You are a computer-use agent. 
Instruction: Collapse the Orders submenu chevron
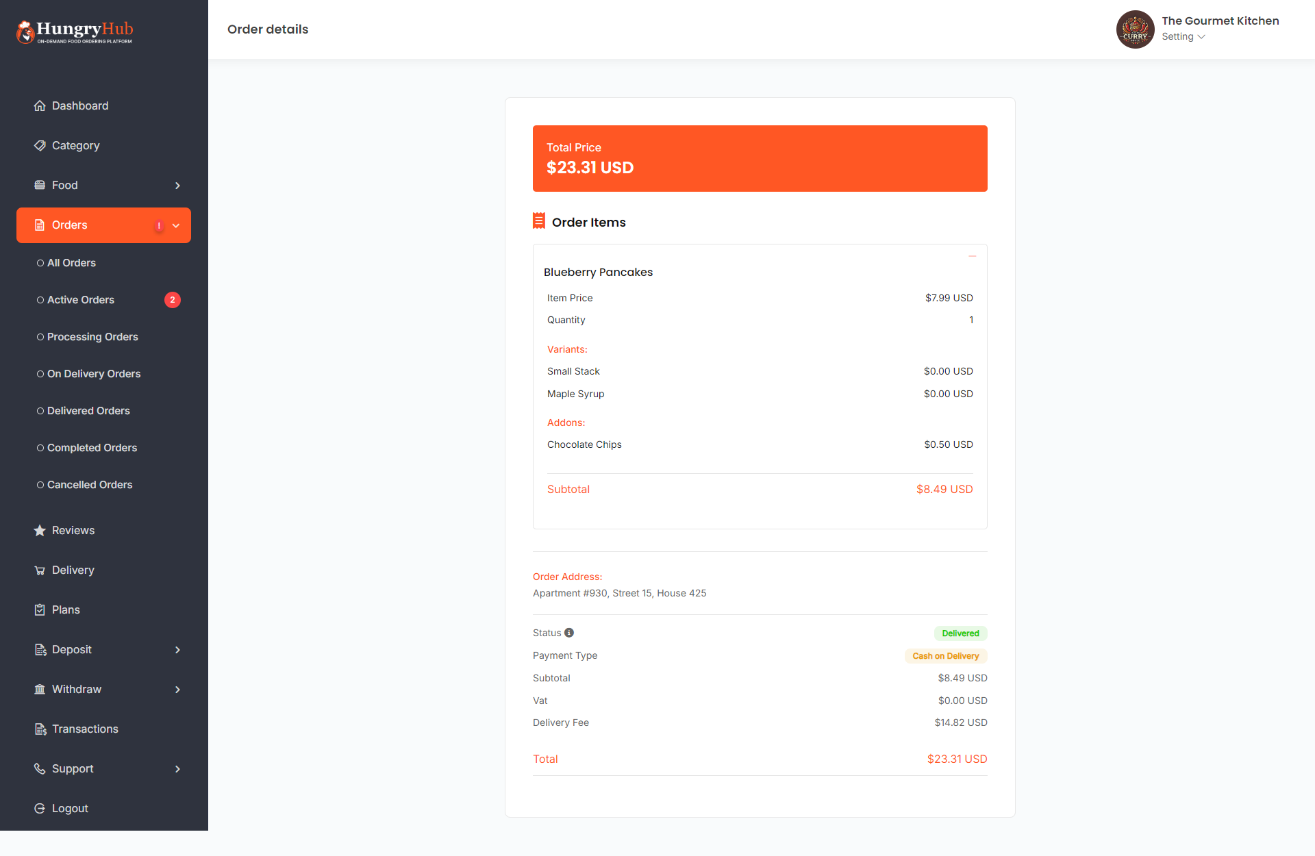click(176, 225)
